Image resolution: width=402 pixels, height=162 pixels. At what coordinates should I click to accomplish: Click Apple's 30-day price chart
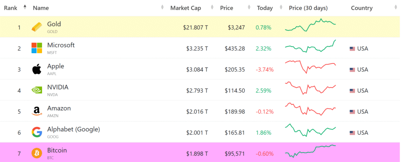(x=310, y=67)
